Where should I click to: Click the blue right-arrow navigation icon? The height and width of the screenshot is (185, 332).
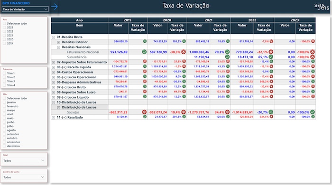55,7
